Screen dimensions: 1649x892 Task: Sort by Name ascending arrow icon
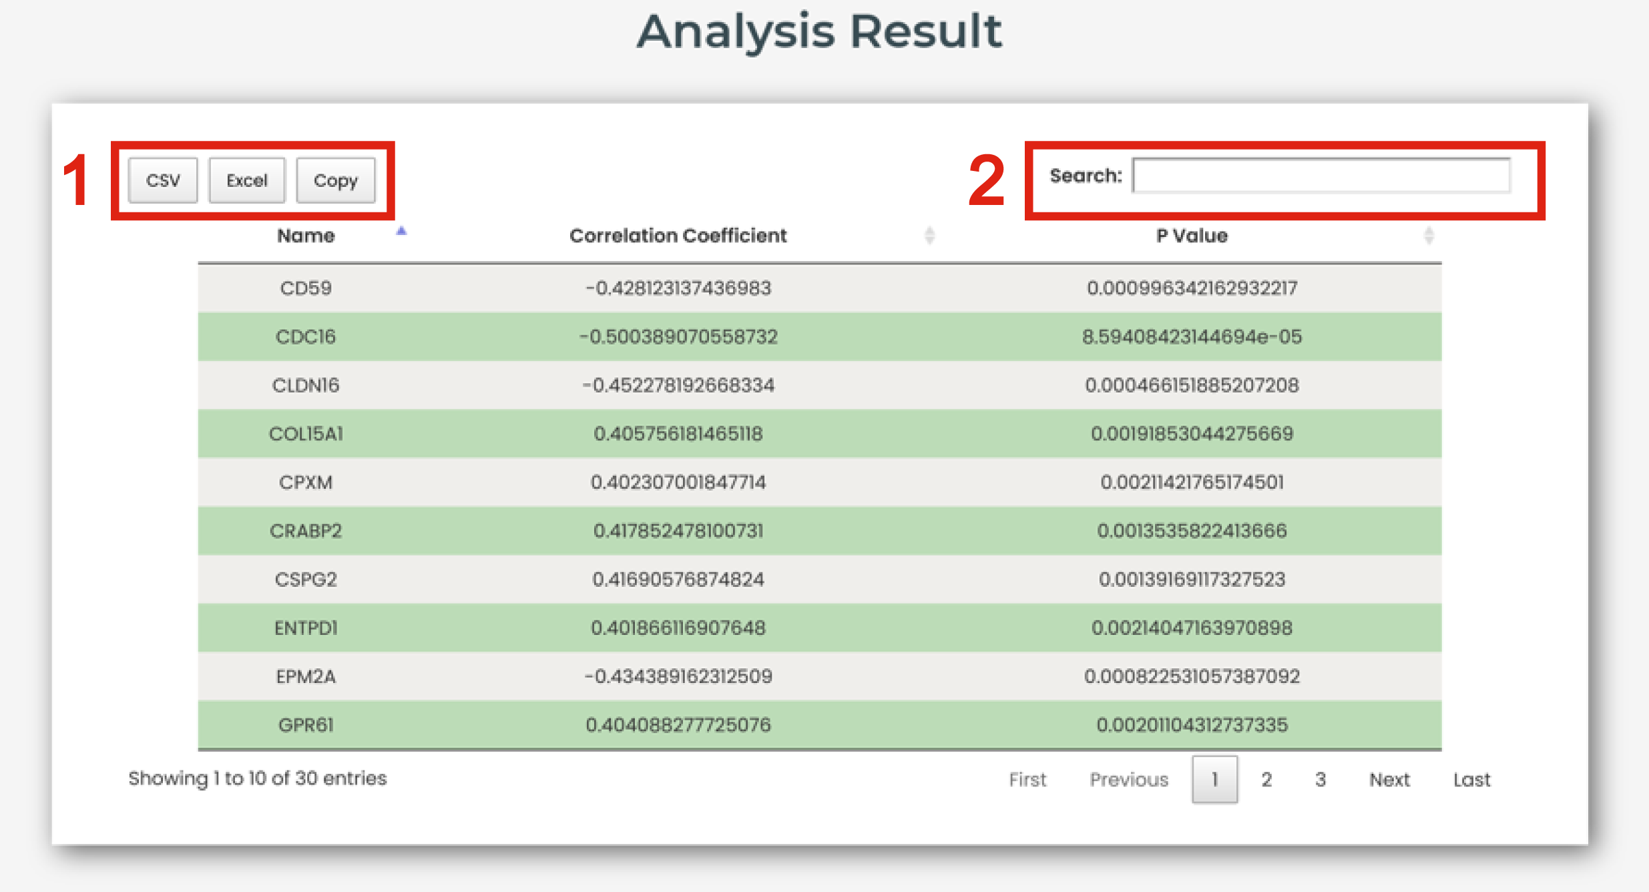[x=401, y=232]
